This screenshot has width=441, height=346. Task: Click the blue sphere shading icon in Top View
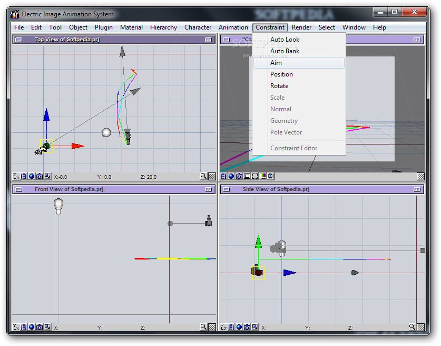pyautogui.click(x=32, y=177)
